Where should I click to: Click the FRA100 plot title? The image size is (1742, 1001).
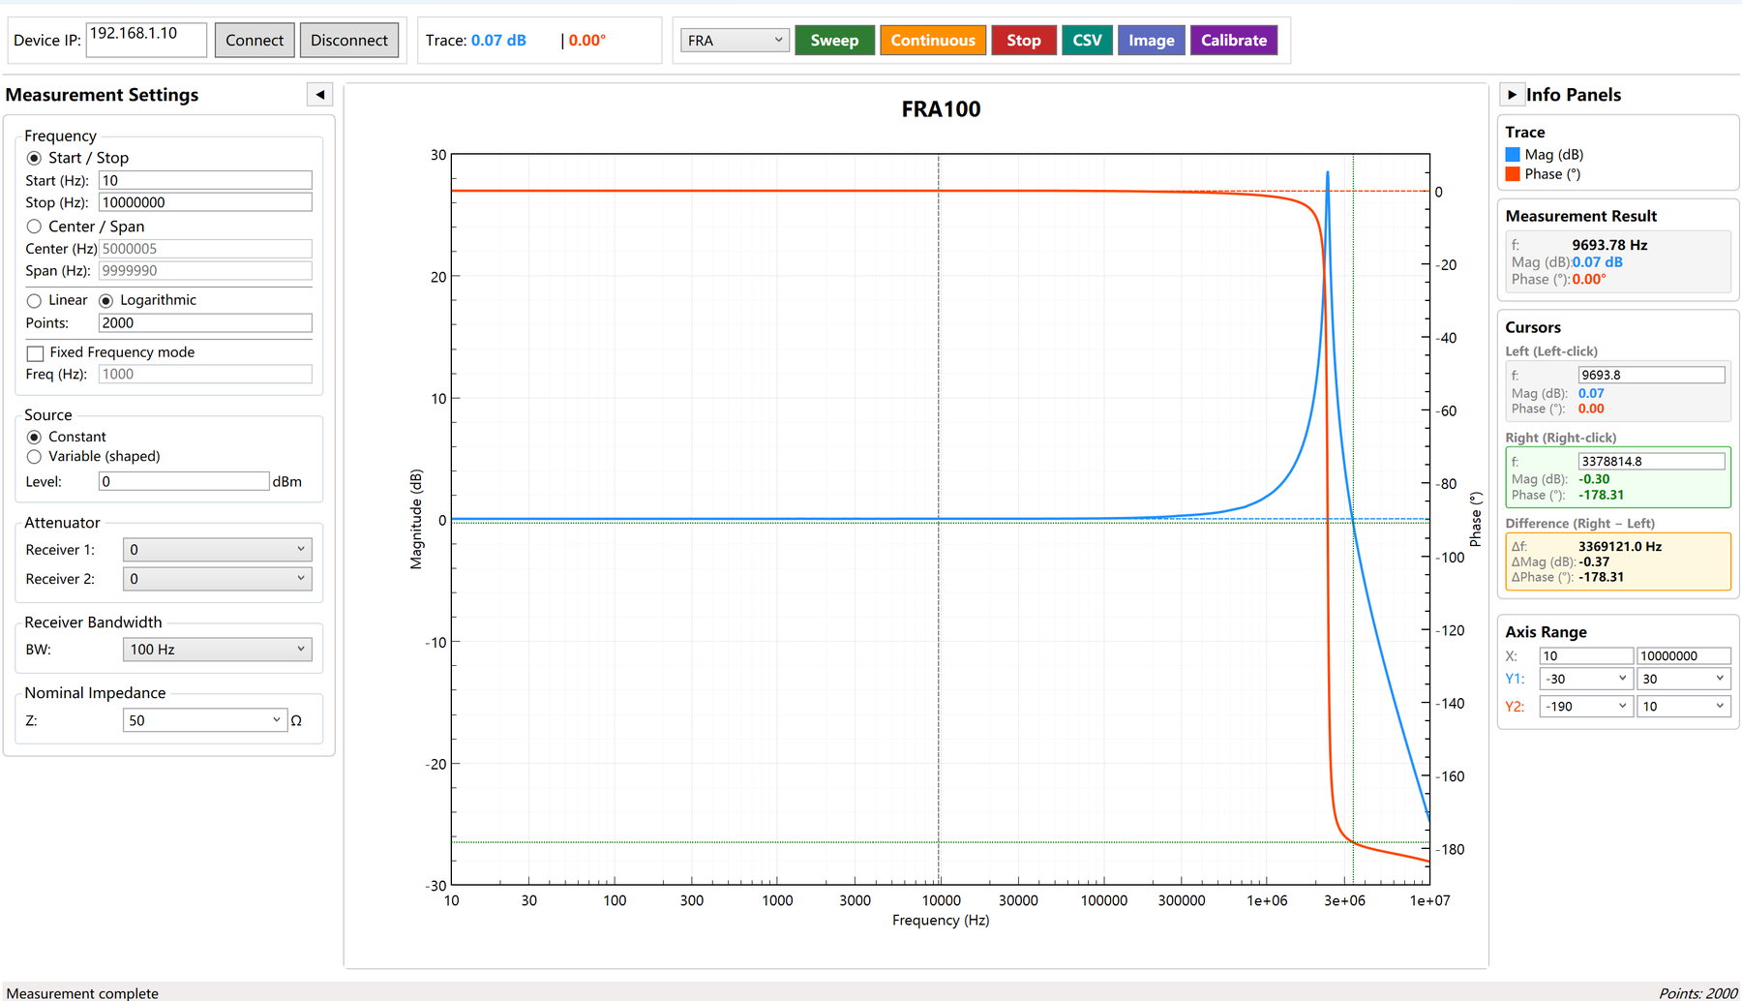[x=941, y=109]
